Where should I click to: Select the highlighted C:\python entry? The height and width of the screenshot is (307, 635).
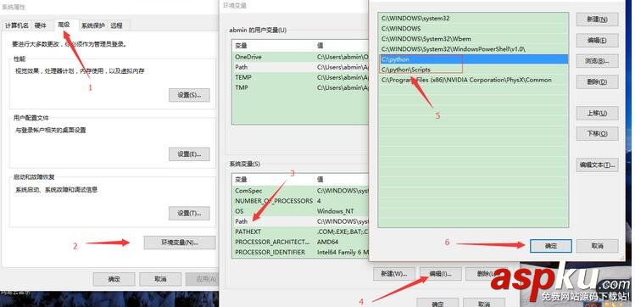473,59
